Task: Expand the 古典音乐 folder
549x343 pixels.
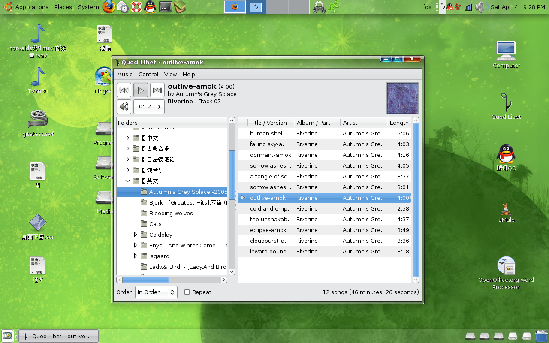Action: [x=128, y=149]
